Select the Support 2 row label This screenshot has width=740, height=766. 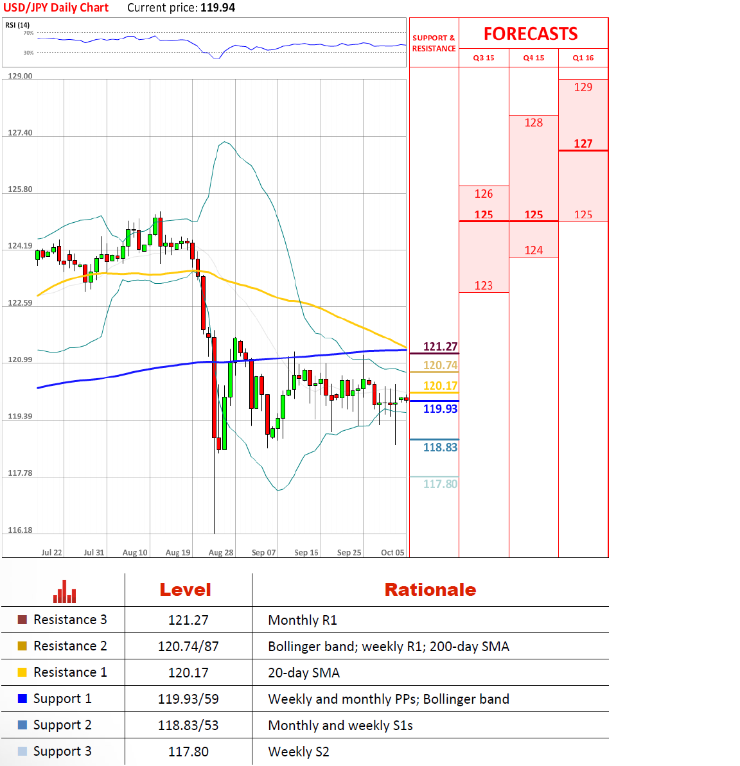point(62,726)
